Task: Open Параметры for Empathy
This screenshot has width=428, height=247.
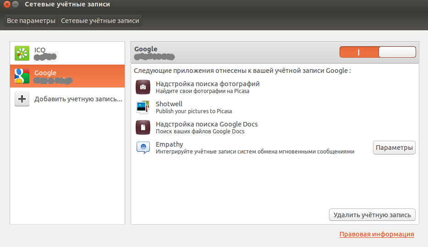Action: (x=394, y=148)
